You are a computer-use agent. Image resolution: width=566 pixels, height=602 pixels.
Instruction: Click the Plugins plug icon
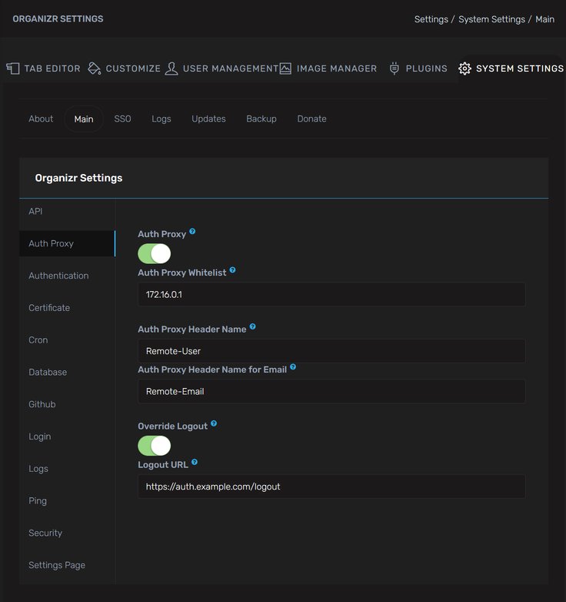point(395,69)
